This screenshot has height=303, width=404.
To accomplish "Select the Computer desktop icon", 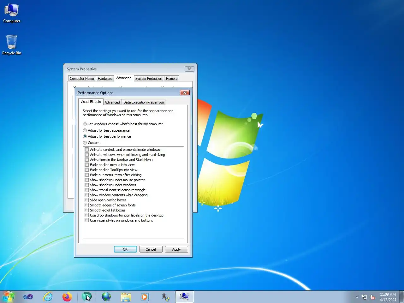I will pos(12,13).
